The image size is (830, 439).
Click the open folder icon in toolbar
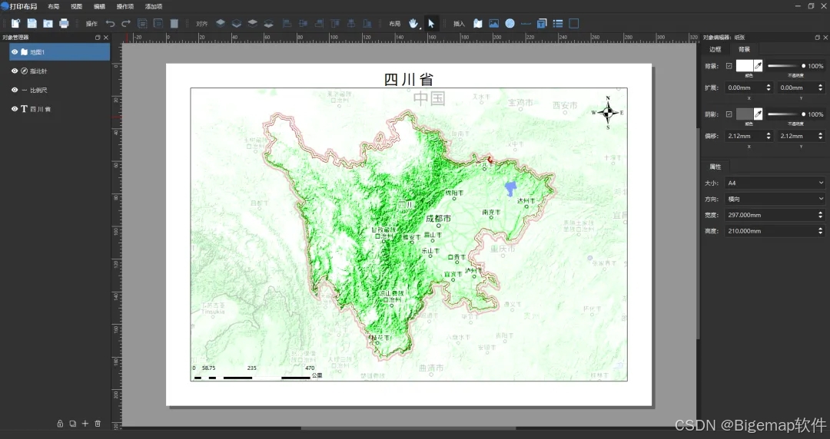(48, 23)
